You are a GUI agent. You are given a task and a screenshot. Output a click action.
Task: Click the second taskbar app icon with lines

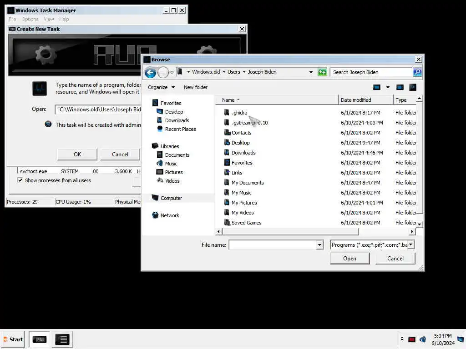coord(62,339)
